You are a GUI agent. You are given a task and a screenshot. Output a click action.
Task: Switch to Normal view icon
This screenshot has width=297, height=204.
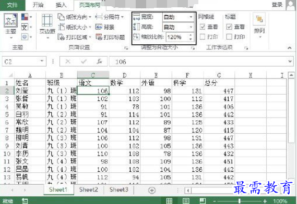tap(169, 201)
